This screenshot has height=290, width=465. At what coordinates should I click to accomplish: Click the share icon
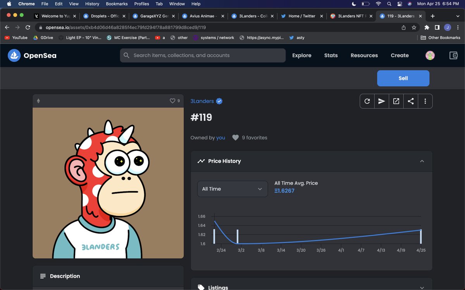(x=411, y=101)
